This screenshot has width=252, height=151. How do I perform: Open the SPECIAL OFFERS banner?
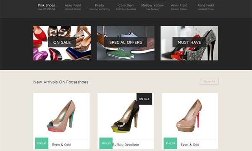click(126, 43)
